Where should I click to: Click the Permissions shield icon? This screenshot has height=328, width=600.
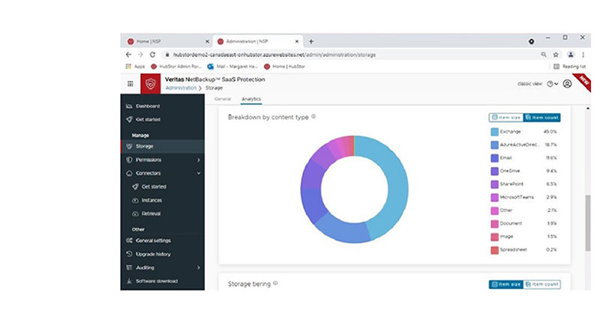(x=129, y=160)
